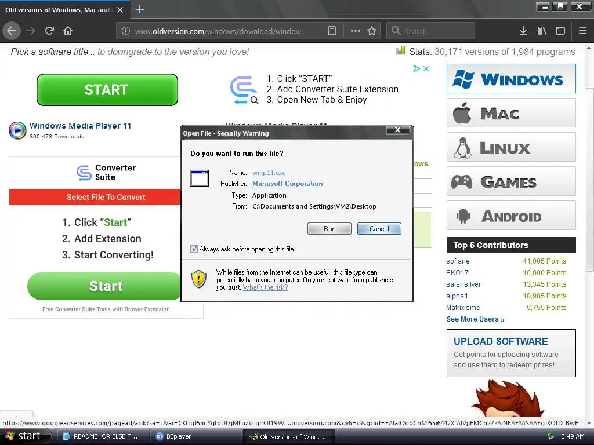Select the Windows category button
This screenshot has height=445, width=594.
point(511,79)
